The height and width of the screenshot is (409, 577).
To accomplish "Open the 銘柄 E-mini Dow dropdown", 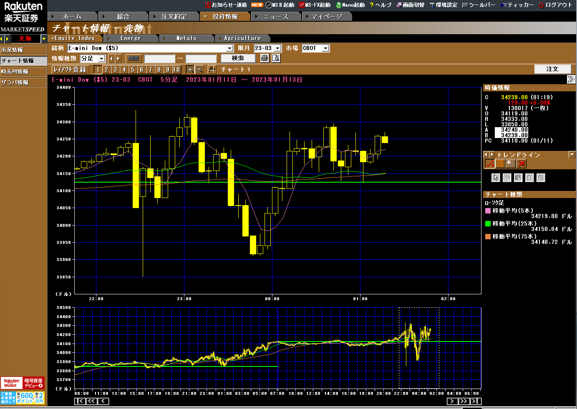I will [229, 48].
